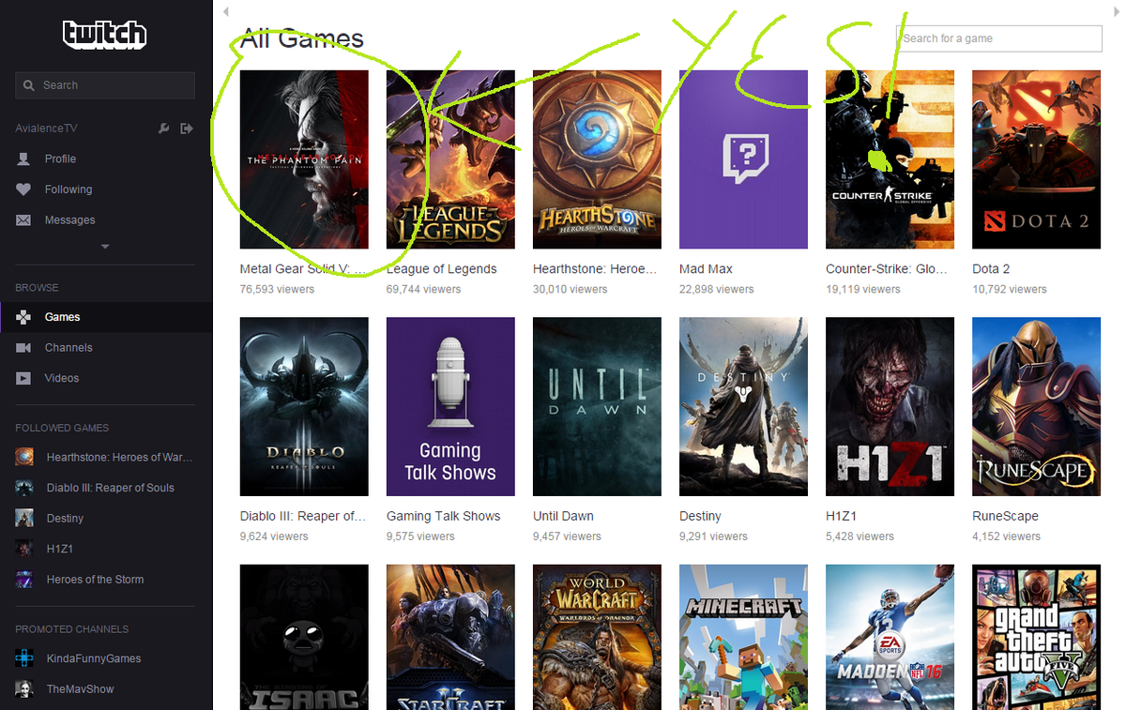Open the StarCraft II box art thumbnail
The image size is (1126, 710).
tap(450, 637)
